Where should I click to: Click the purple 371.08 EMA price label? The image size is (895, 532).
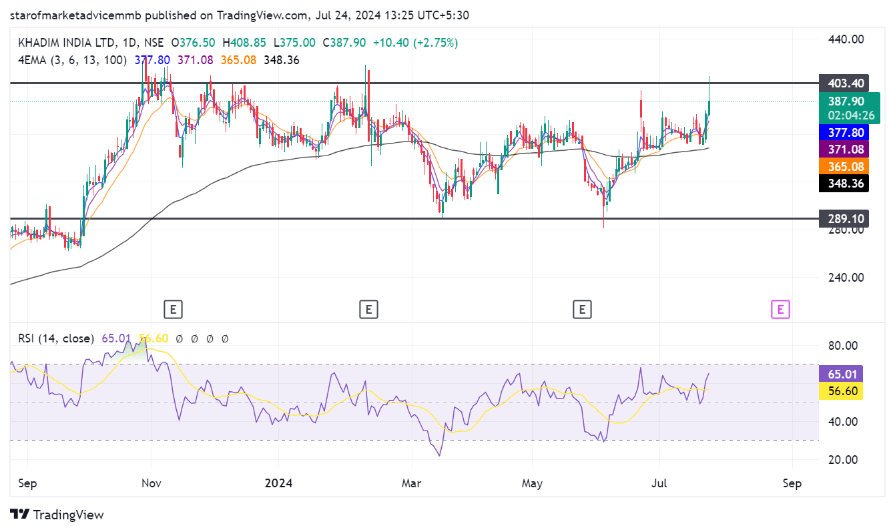tap(844, 150)
